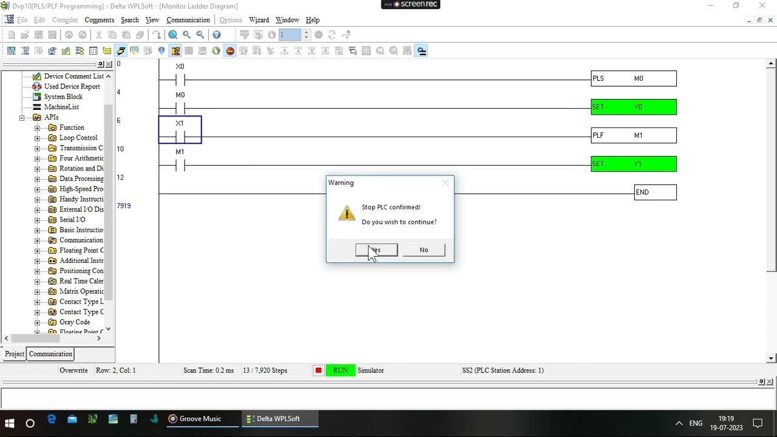Click the ladder diagram vertical scroll-down arrow
This screenshot has height=437, width=777.
tap(772, 358)
